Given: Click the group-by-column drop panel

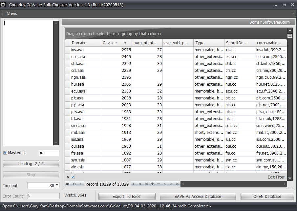Looking at the screenshot, I should point(176,34).
